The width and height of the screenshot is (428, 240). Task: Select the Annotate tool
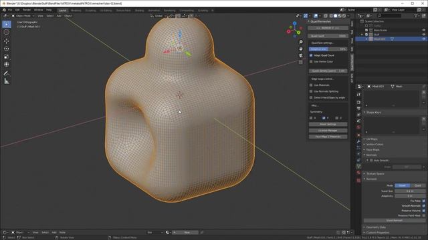coord(7,73)
